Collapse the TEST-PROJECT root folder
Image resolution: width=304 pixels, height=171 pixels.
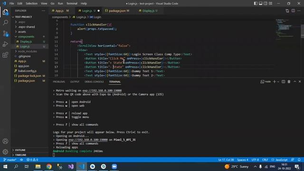[x=23, y=17]
